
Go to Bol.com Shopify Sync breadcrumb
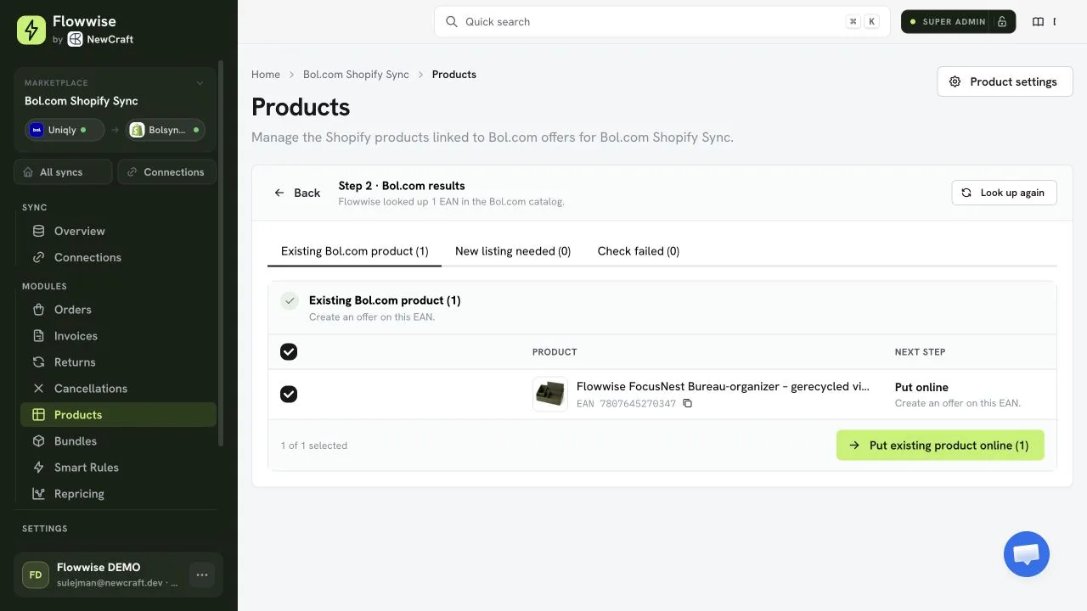[x=356, y=75]
